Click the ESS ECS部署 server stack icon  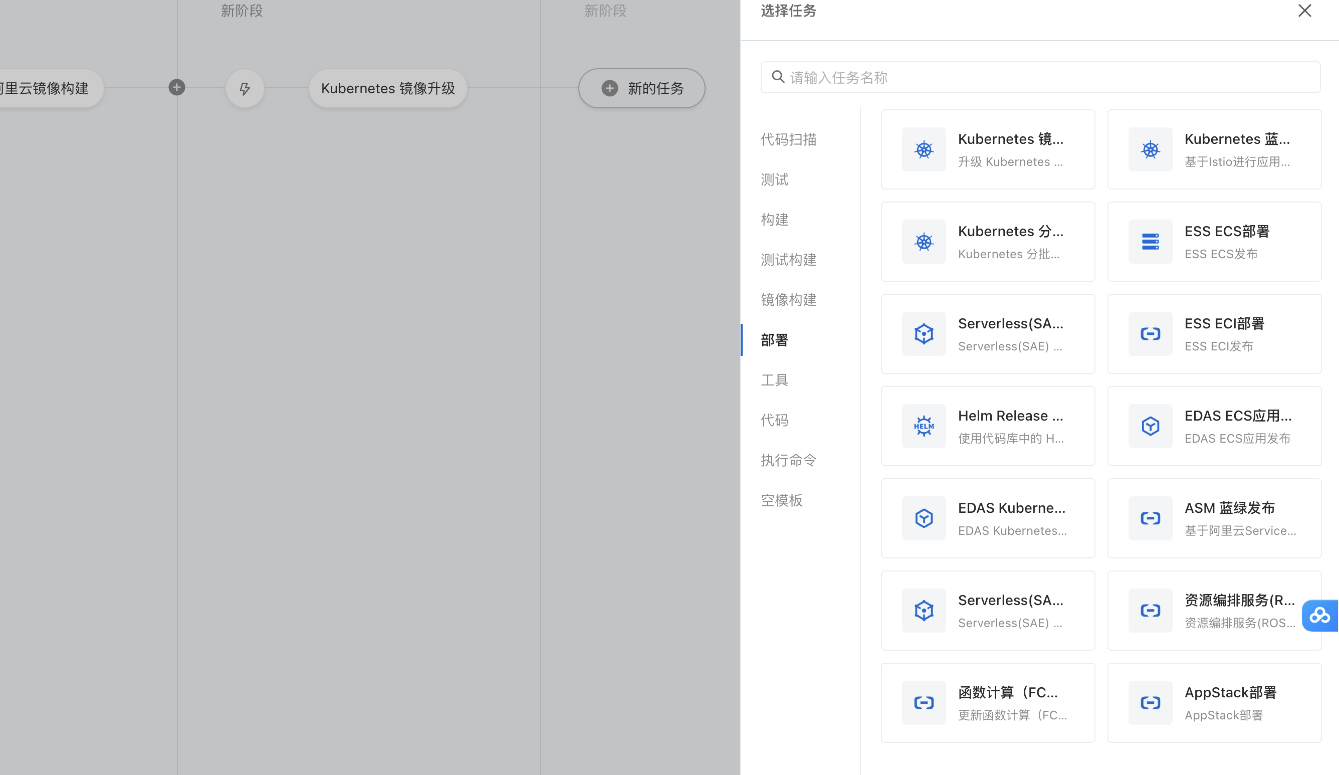1150,242
